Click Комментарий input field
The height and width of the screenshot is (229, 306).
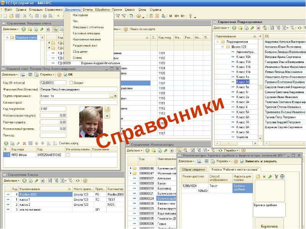[x=78, y=103]
